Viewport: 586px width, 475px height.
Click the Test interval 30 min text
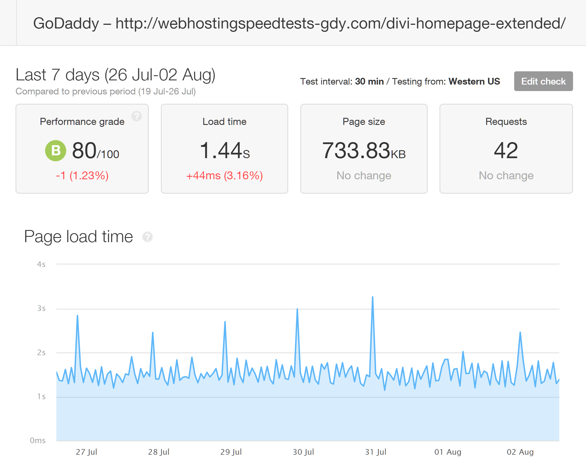tap(342, 81)
